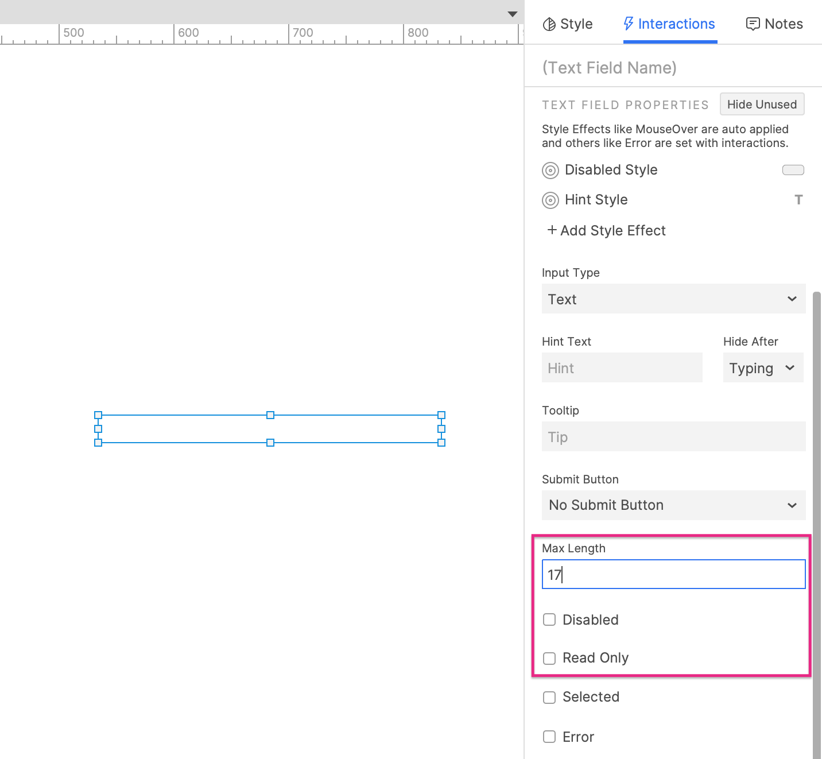Open Hint Style text formatting via T icon
Screen dimensions: 822x759
(799, 200)
